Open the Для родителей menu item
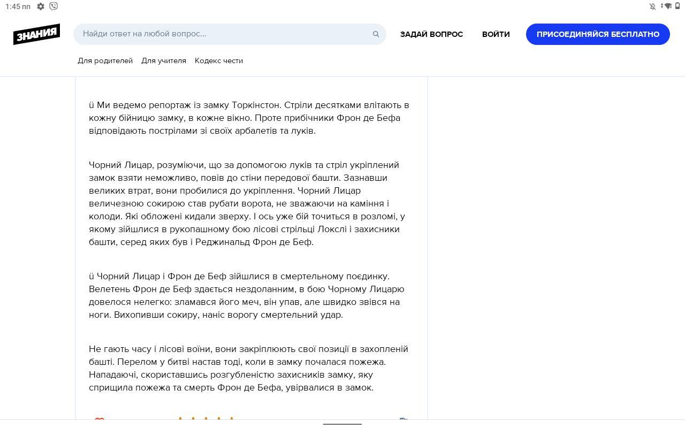Viewport: 685px width, 428px height. (105, 60)
